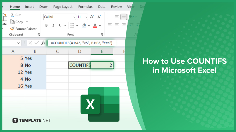Open the Data tab
The width and height of the screenshot is (236, 132).
102,7
